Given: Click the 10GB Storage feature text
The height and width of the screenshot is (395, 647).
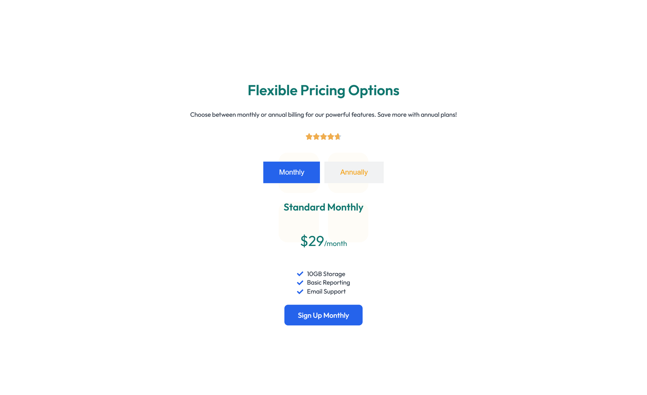Looking at the screenshot, I should (326, 273).
